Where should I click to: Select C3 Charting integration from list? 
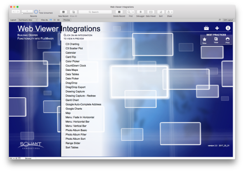point(72,44)
